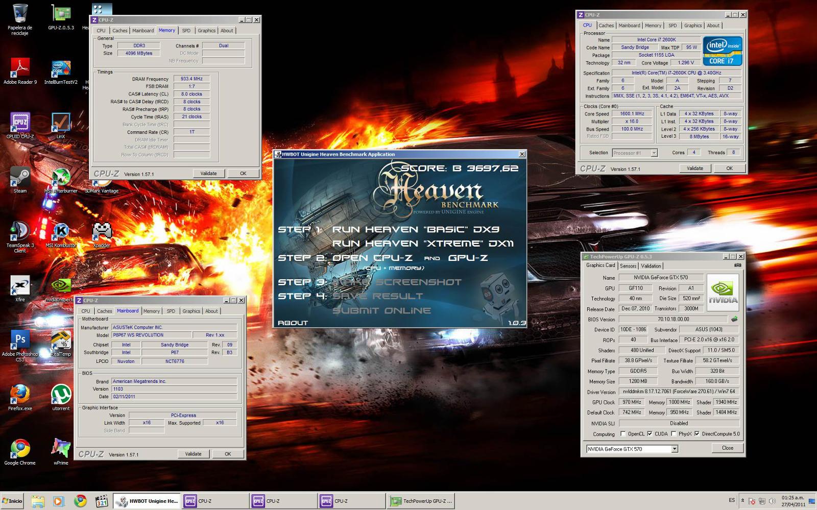Click P8P67 WS REVOLUTION model field
Viewport: 817px width, 510px height.
pyautogui.click(x=152, y=335)
